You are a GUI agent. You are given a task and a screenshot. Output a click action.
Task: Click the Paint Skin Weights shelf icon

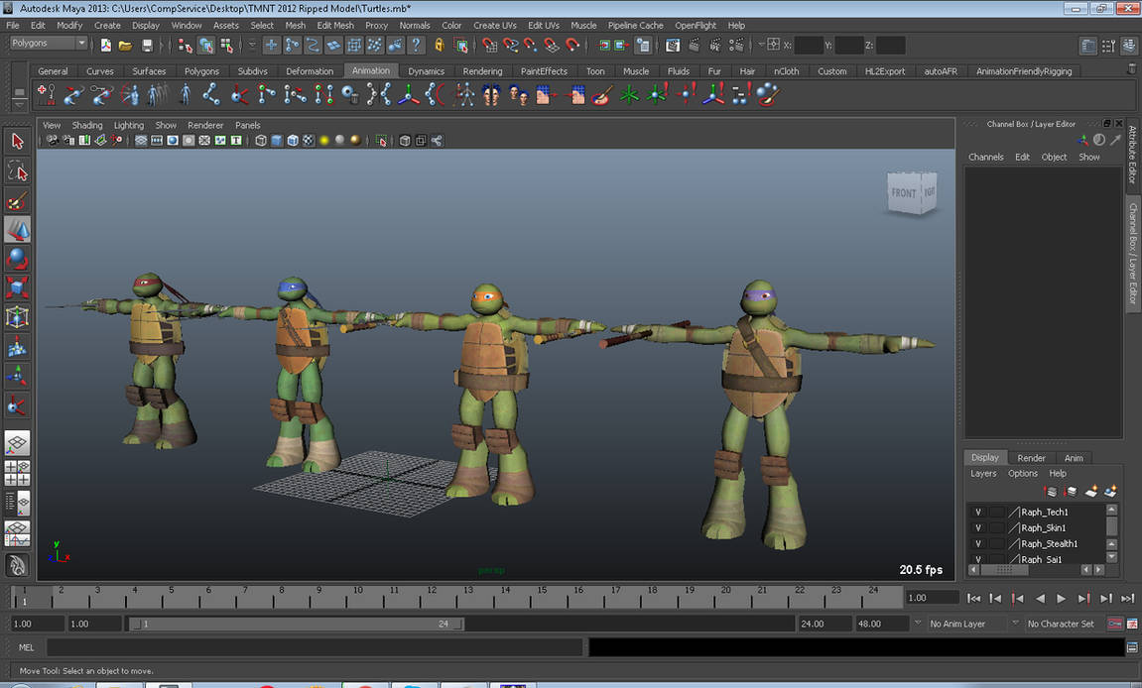pos(602,94)
